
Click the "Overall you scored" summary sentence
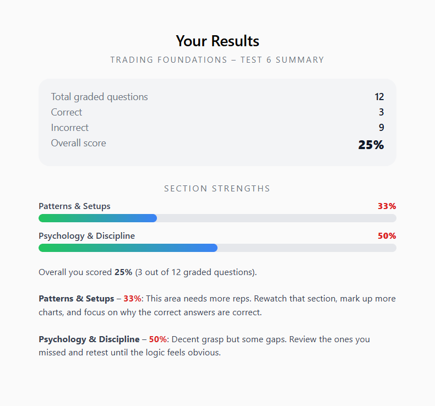pos(148,272)
